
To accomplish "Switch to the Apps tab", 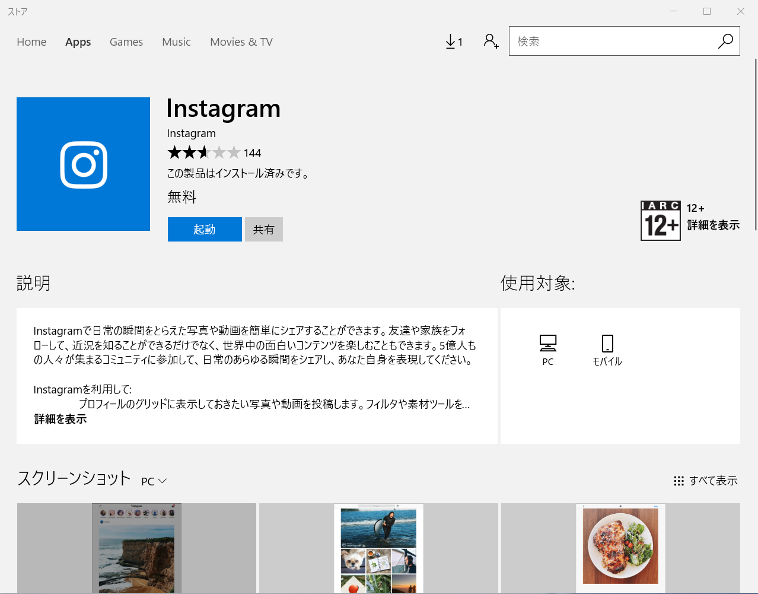I will point(78,42).
